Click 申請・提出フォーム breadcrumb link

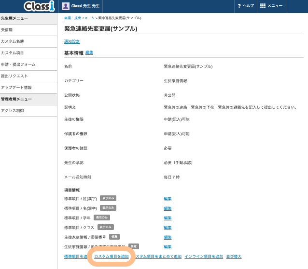(79, 18)
